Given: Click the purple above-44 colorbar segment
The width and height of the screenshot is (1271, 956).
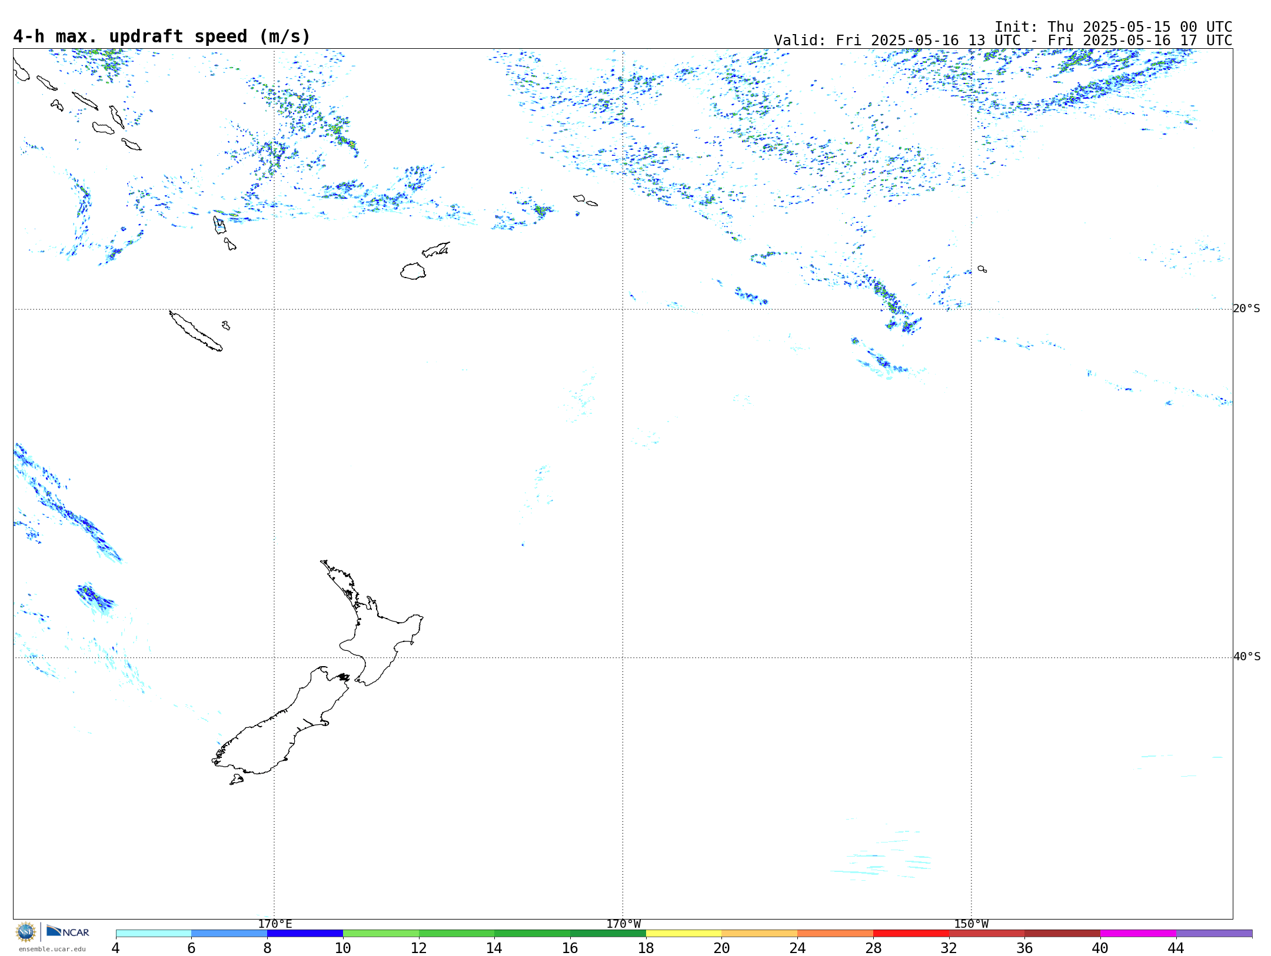Looking at the screenshot, I should tap(1214, 934).
